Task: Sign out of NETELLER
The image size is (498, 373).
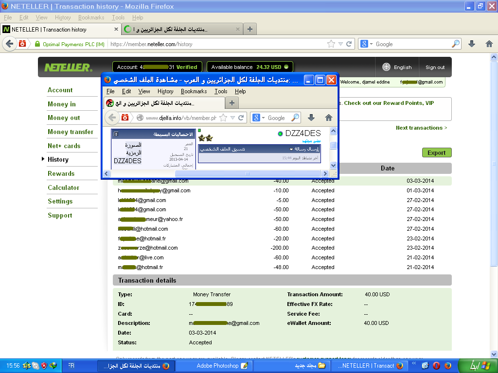Action: [x=435, y=67]
